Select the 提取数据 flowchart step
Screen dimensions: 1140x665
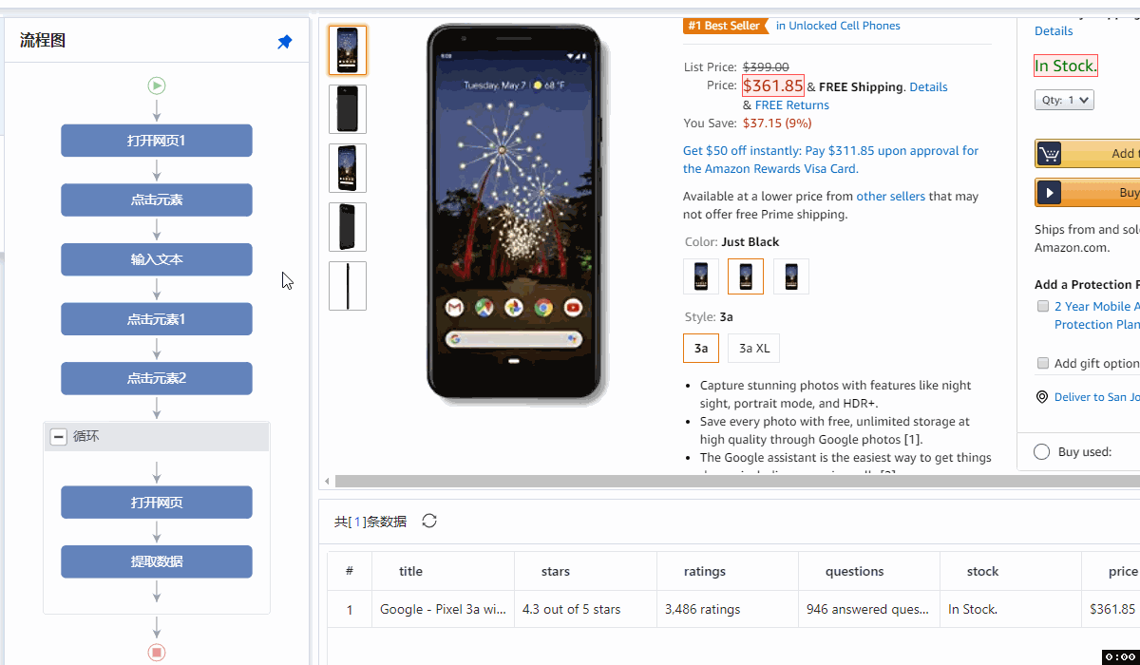157,561
